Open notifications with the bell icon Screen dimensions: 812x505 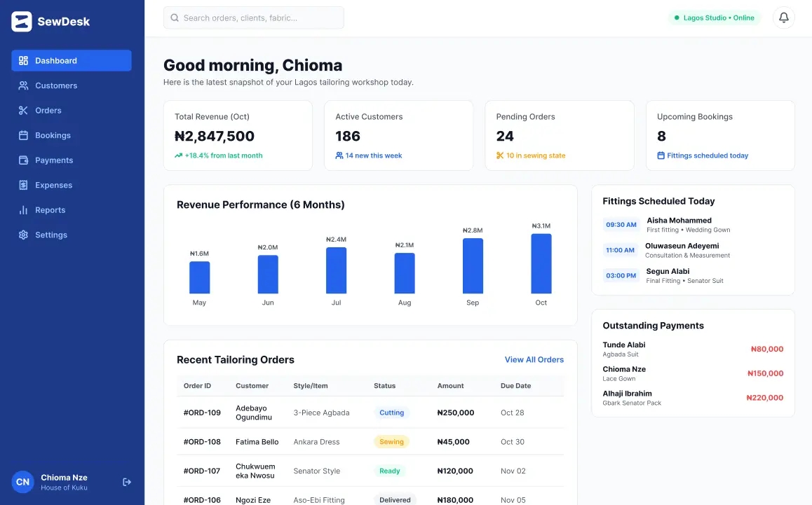783,18
